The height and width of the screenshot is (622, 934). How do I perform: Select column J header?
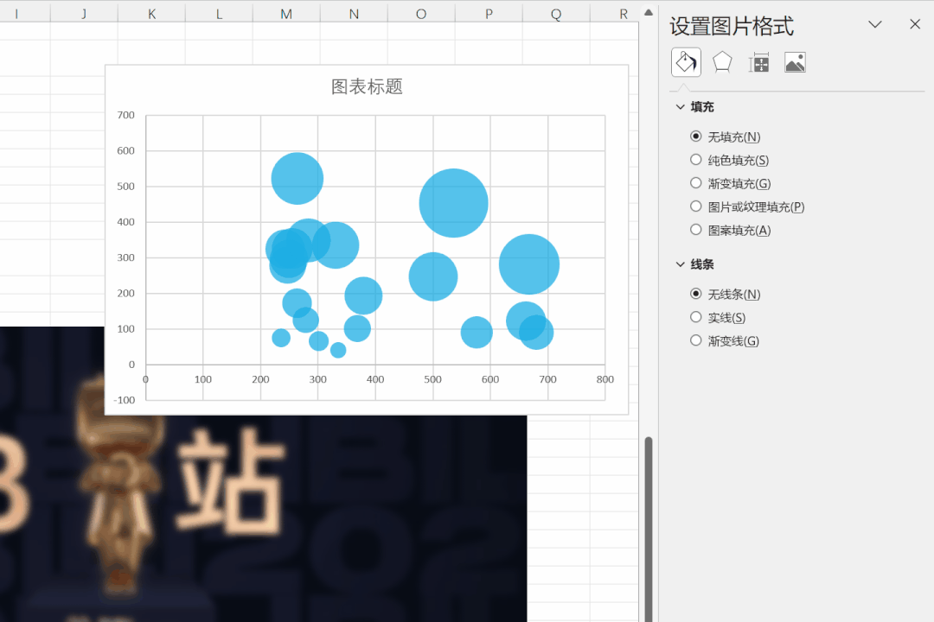[84, 14]
